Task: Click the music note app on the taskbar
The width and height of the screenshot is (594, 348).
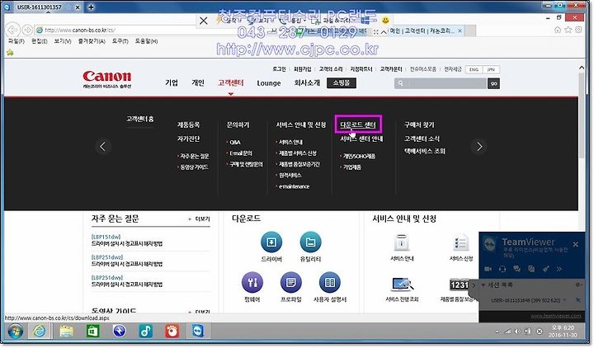Action: [146, 332]
